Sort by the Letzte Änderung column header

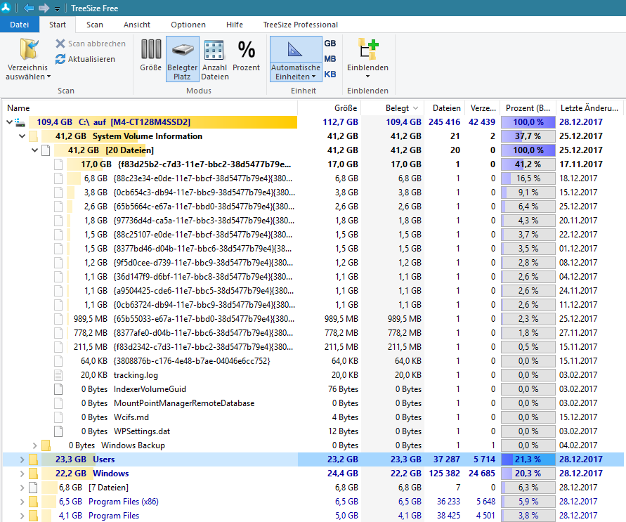(x=590, y=108)
